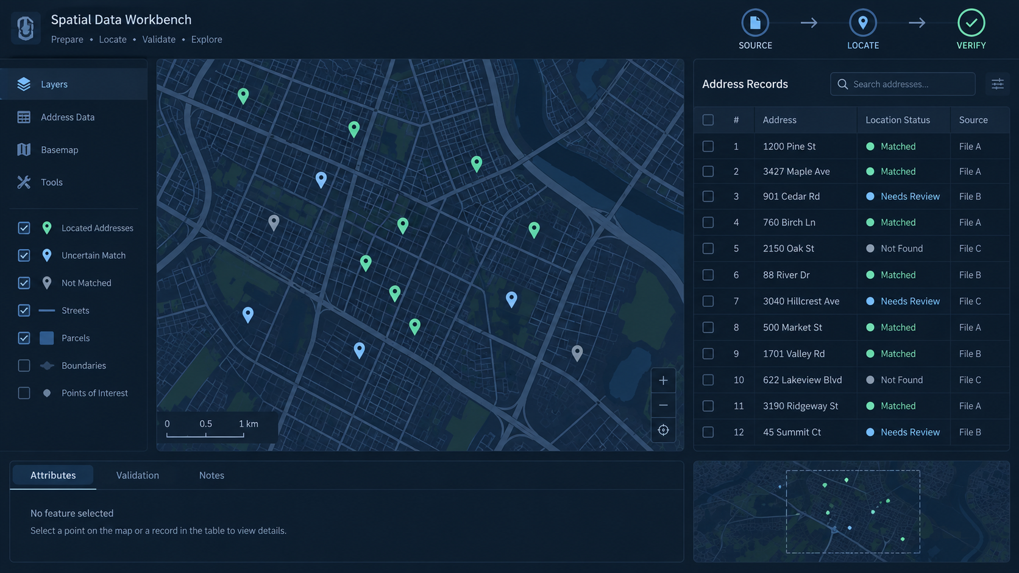Enable the Points of Interest checkbox

click(x=24, y=393)
